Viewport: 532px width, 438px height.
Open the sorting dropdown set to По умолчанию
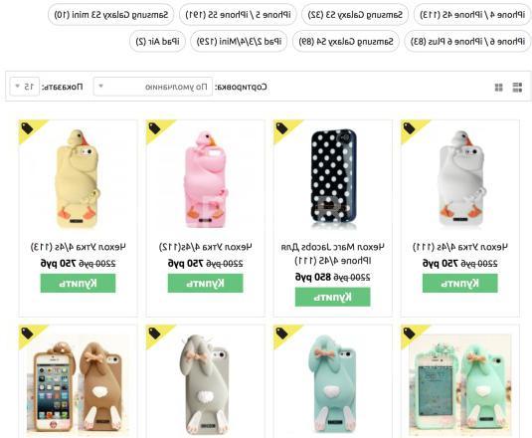pos(153,87)
